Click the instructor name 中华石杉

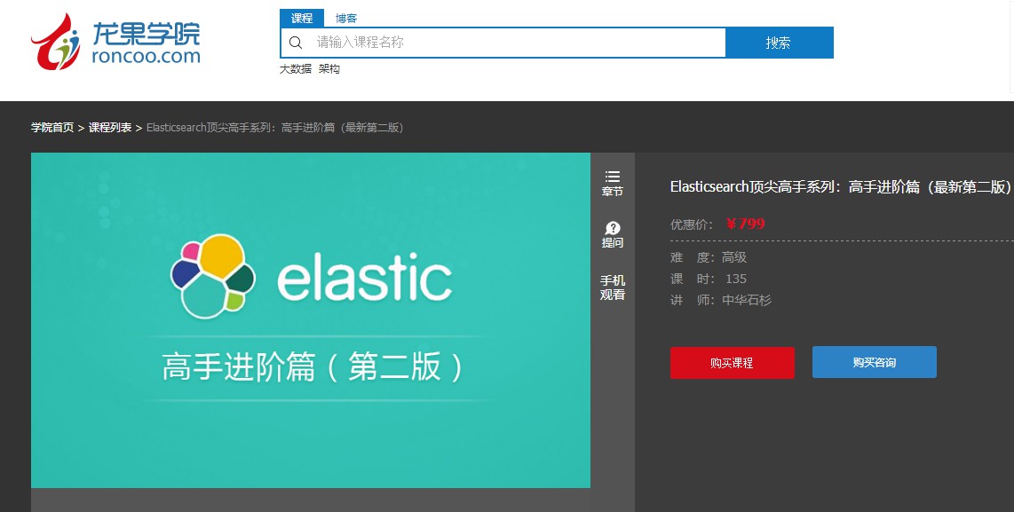[747, 300]
